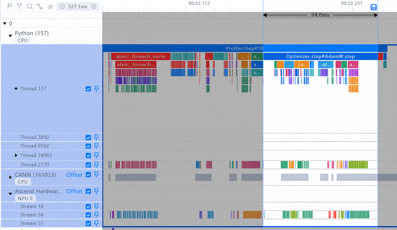Pin the Thread 157 row

[96, 88]
